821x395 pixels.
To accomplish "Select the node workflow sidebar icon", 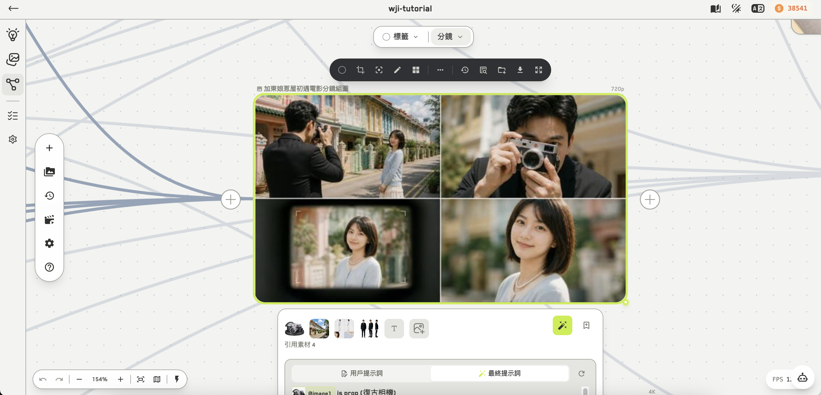I will click(13, 85).
